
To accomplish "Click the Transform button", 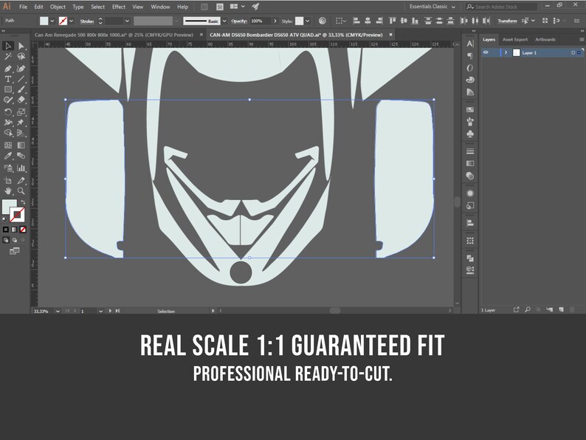I will point(507,21).
